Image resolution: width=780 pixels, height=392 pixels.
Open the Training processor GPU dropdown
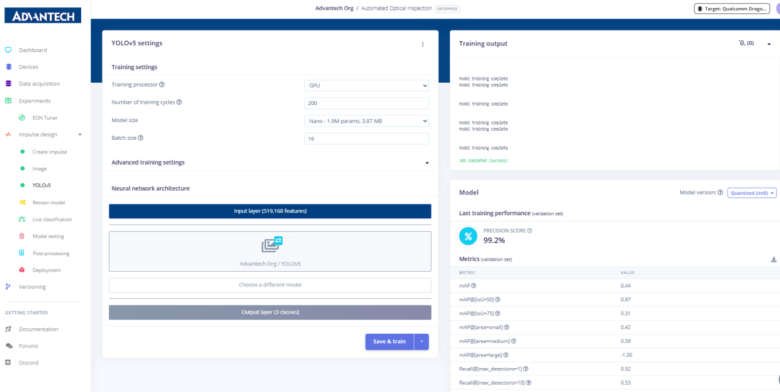(366, 85)
